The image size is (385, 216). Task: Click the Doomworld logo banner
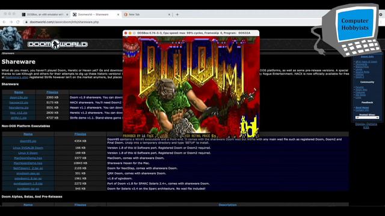pyautogui.click(x=58, y=44)
